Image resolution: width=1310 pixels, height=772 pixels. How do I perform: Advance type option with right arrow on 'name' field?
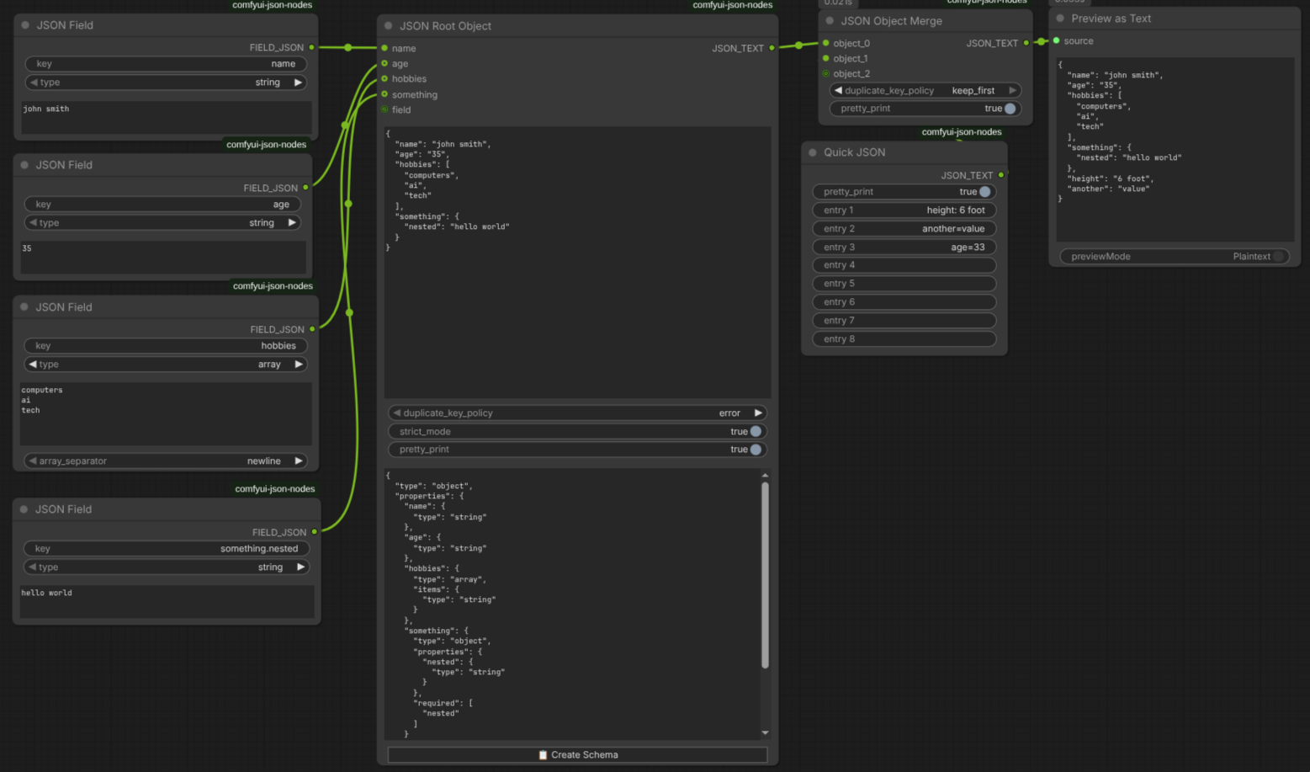(298, 83)
